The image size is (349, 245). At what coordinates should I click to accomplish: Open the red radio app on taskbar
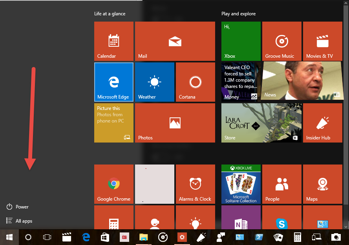tap(124, 237)
